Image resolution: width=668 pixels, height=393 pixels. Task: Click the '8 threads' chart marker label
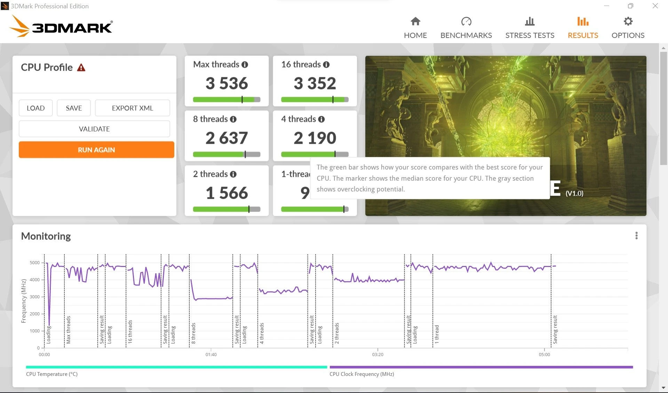pos(193,333)
